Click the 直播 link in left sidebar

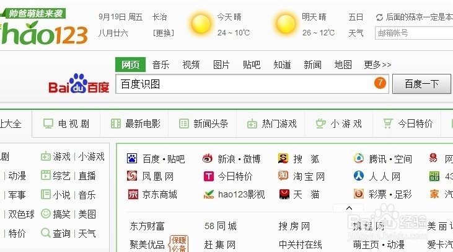pyautogui.click(x=87, y=176)
